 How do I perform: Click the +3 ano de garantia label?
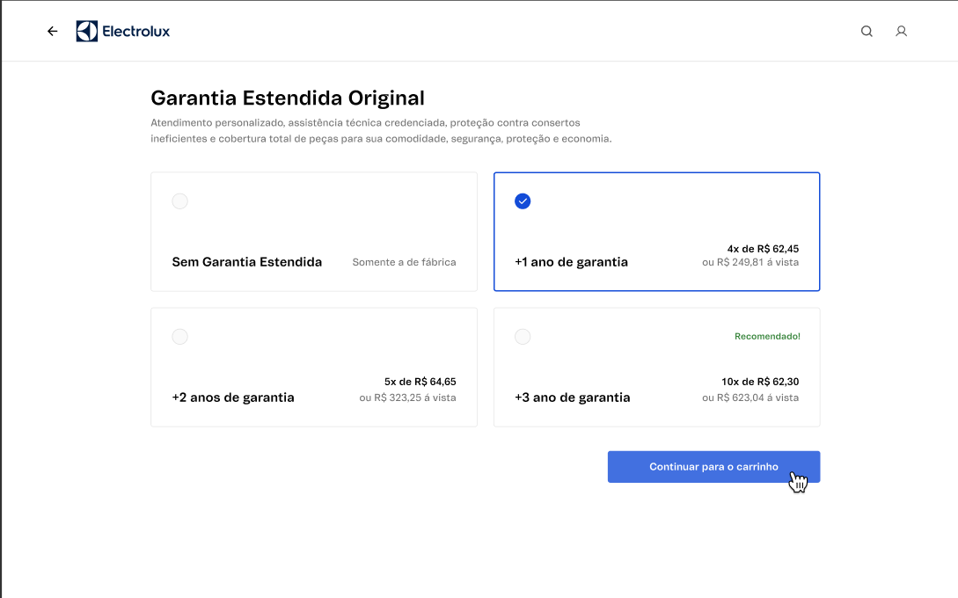pyautogui.click(x=573, y=397)
